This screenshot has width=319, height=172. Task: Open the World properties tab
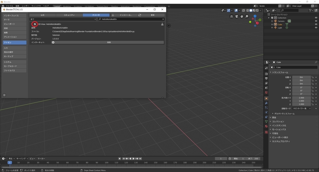[266, 93]
